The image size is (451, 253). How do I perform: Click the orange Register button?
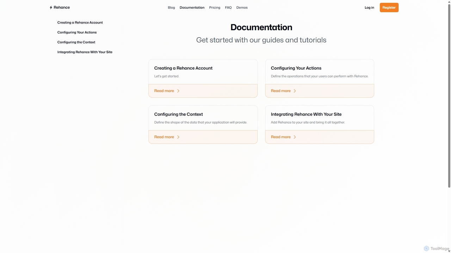click(x=389, y=7)
